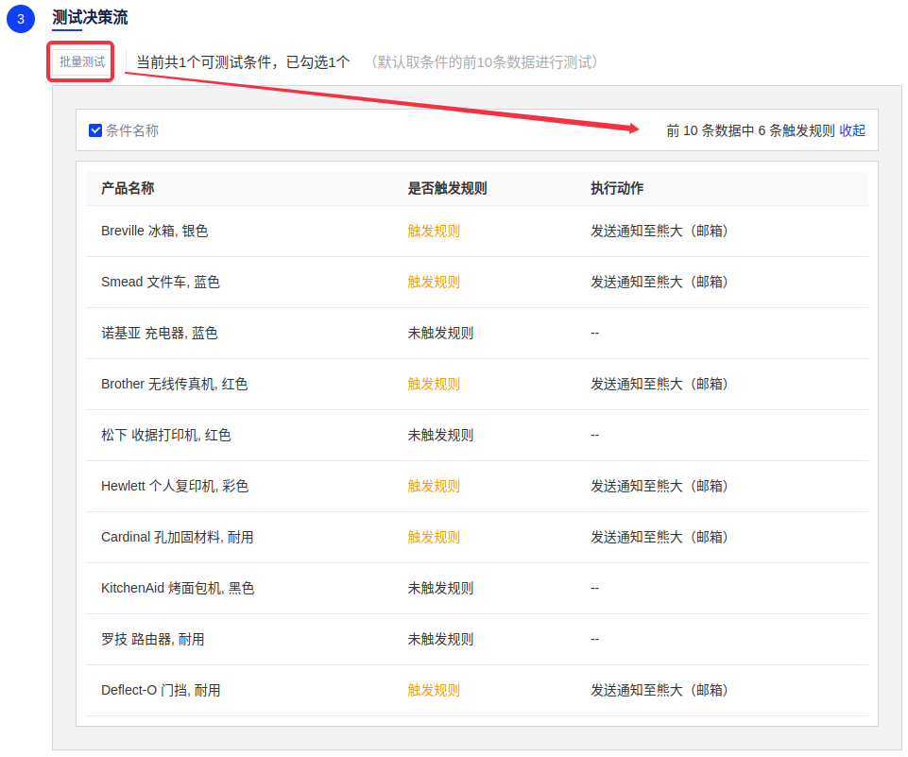Viewport: 908px width, 757px height.
Task: Collapse results with 收起 link
Action: [852, 130]
